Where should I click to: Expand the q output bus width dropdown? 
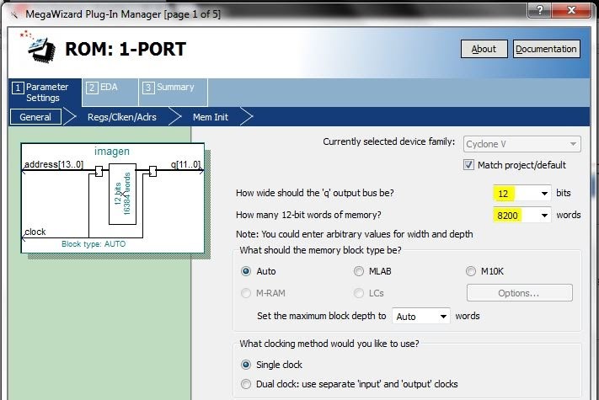pyautogui.click(x=544, y=194)
